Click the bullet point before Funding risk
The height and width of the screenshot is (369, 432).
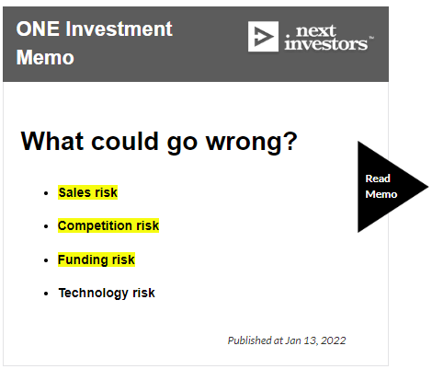point(46,260)
